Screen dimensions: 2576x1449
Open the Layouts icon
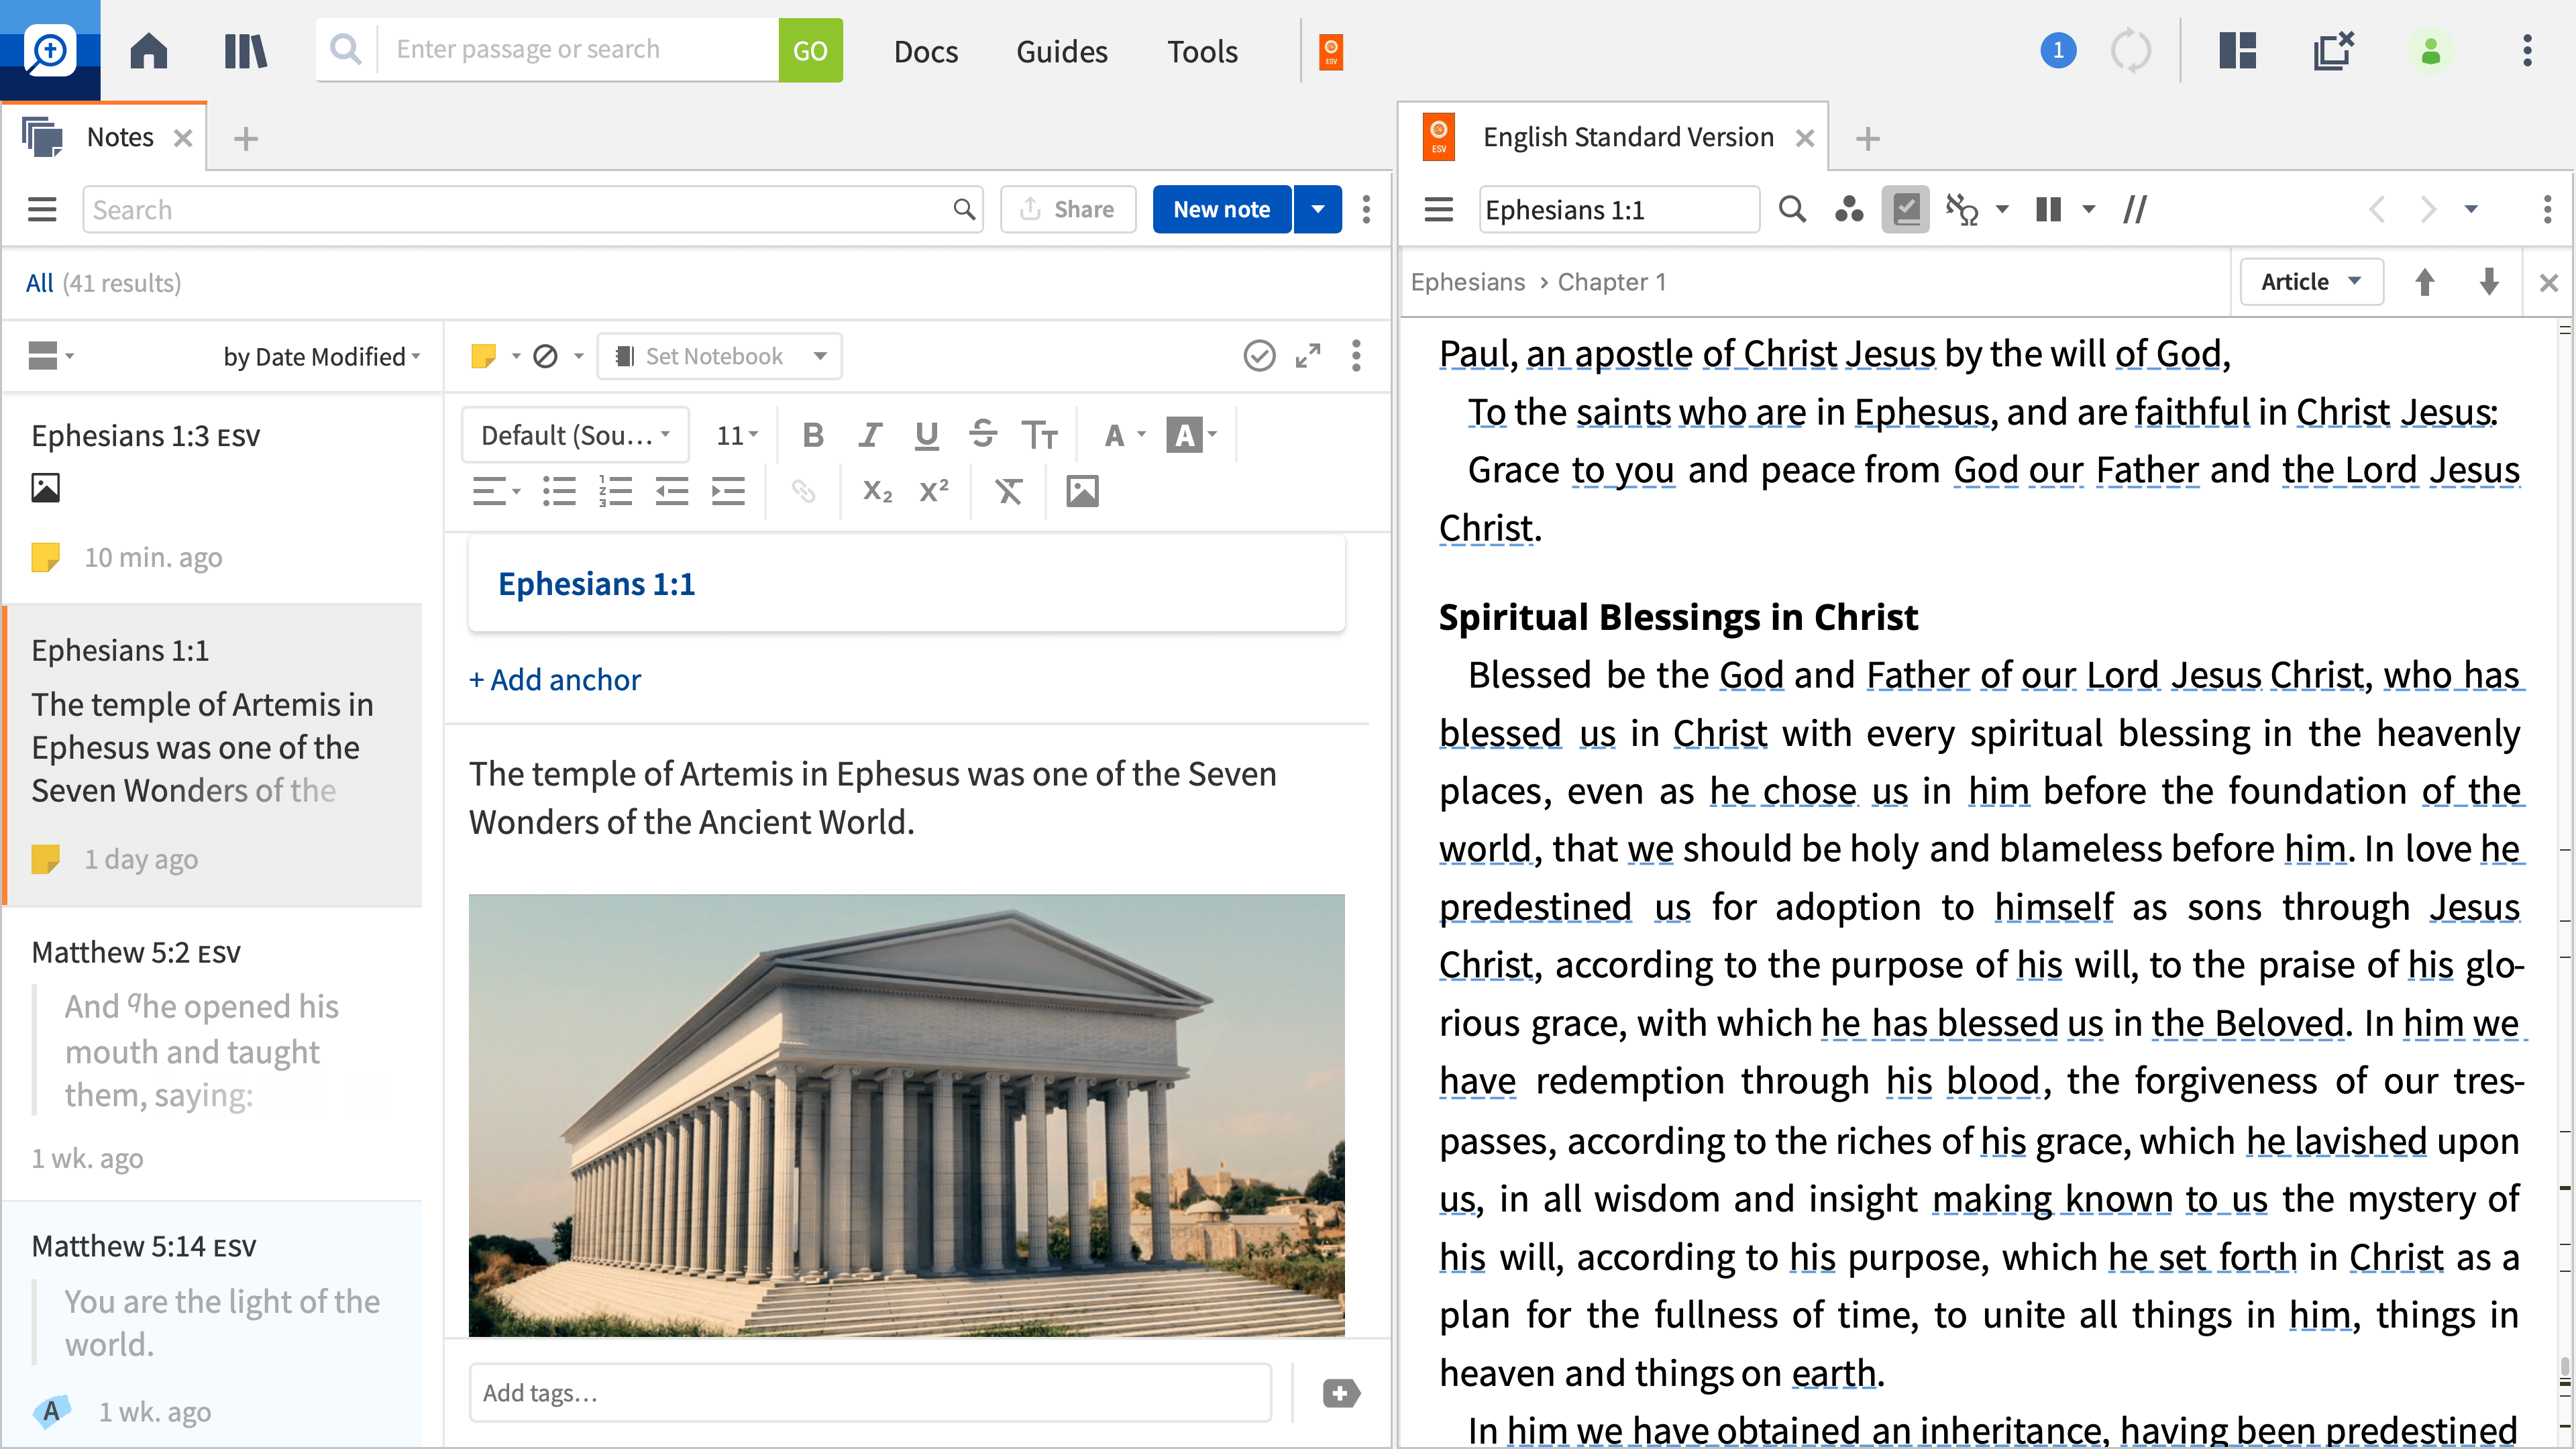pyautogui.click(x=2237, y=50)
